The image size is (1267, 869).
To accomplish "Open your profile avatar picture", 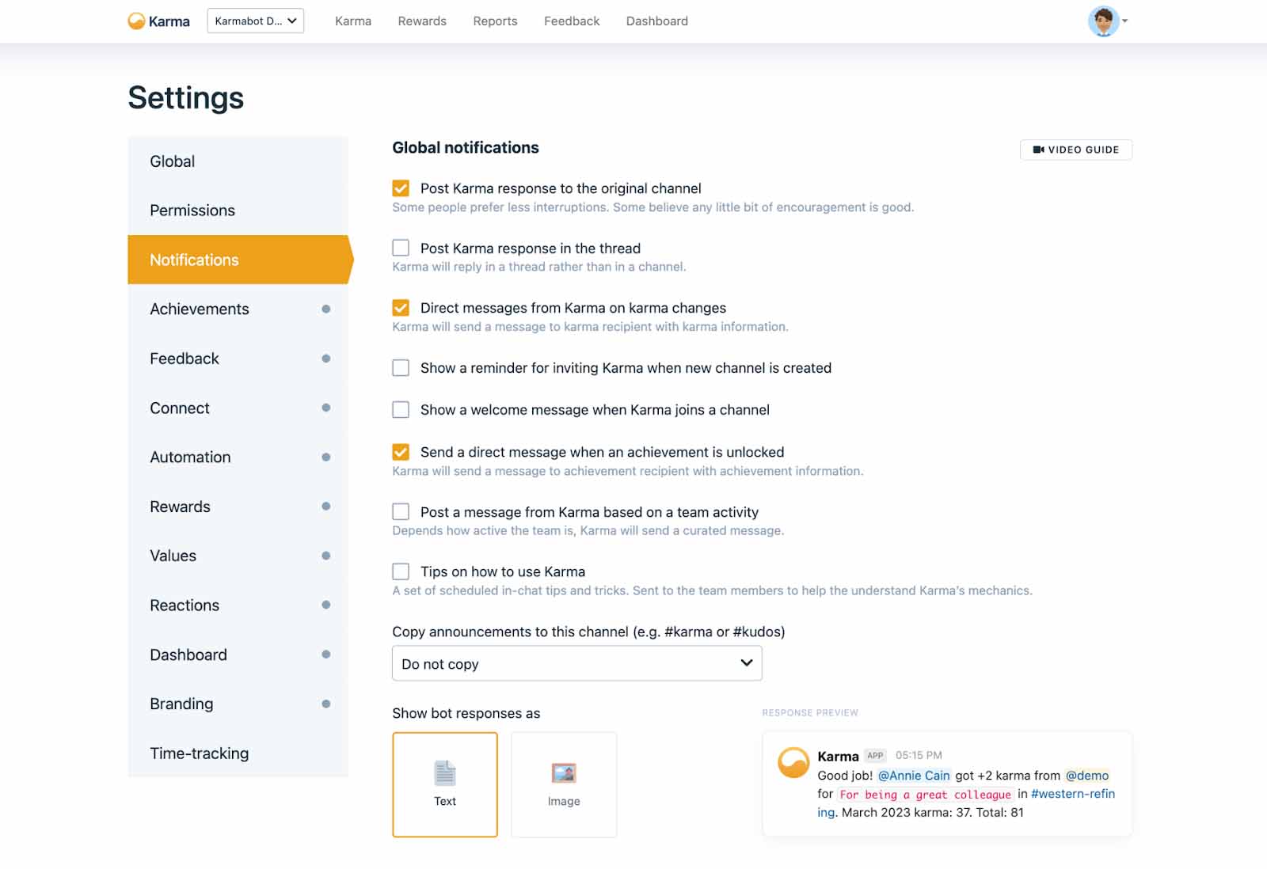I will tap(1105, 22).
